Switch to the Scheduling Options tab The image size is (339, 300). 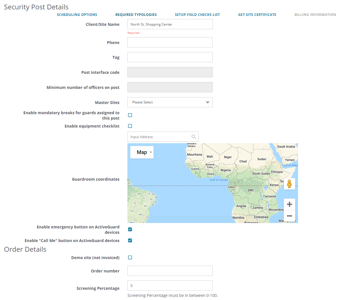point(77,14)
